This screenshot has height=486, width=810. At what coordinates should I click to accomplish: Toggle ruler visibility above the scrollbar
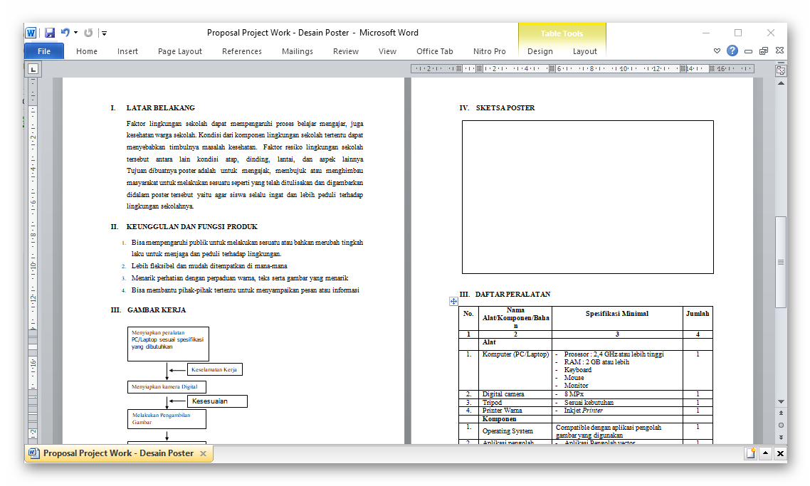781,69
